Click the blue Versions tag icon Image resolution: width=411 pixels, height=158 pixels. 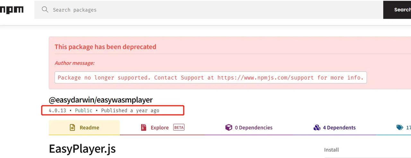click(400, 127)
